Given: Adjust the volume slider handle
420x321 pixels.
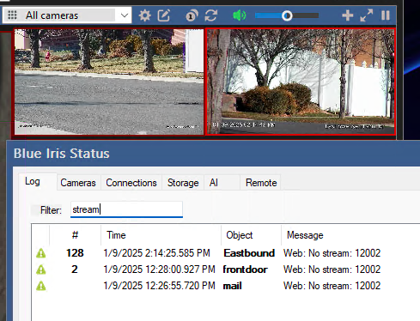Looking at the screenshot, I should point(287,15).
